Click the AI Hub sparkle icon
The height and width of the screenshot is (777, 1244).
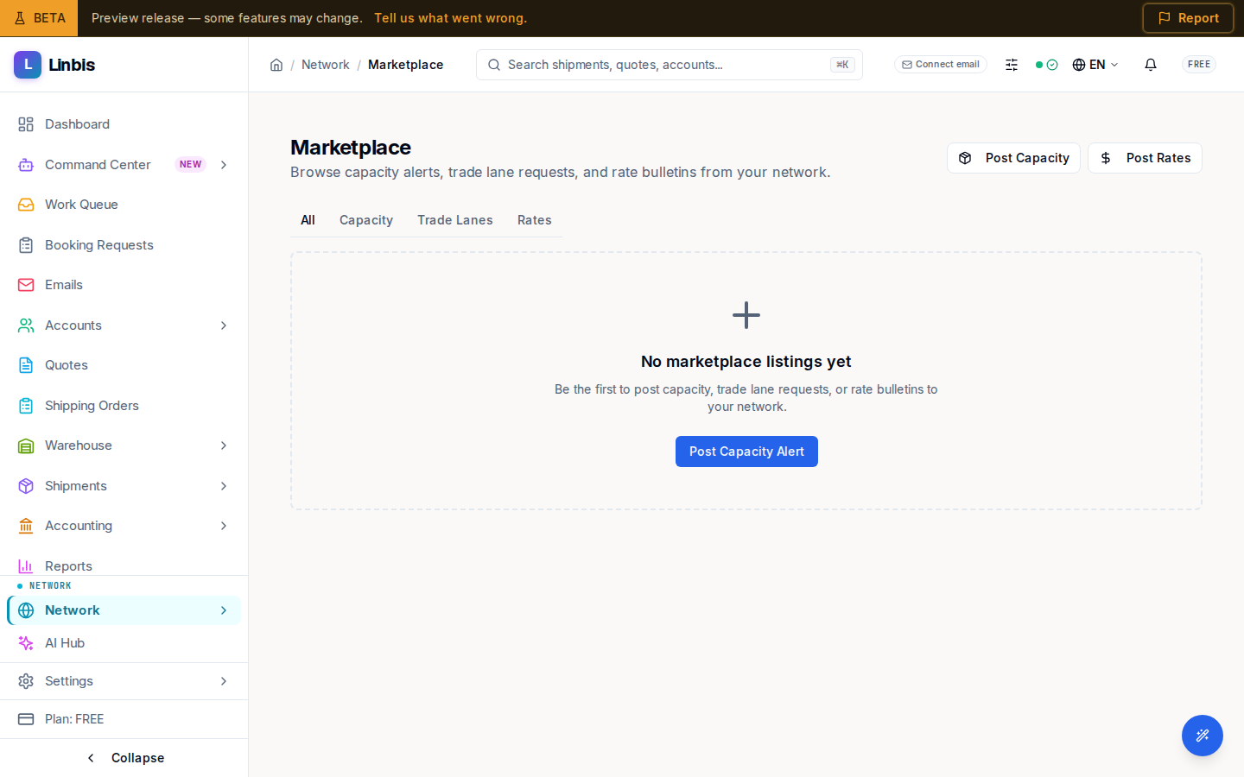[26, 643]
